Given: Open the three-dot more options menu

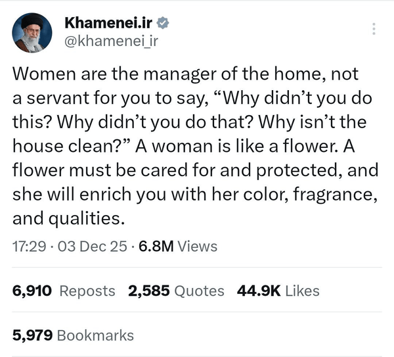Looking at the screenshot, I should [x=374, y=29].
